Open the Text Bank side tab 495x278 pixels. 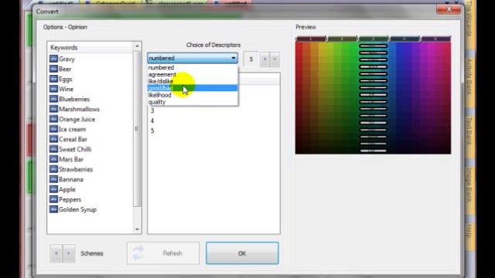point(469,131)
